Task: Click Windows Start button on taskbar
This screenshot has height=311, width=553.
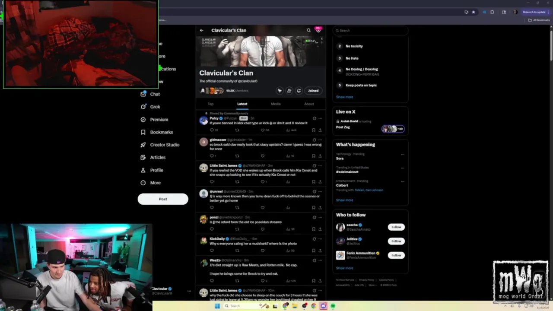Action: [217, 306]
